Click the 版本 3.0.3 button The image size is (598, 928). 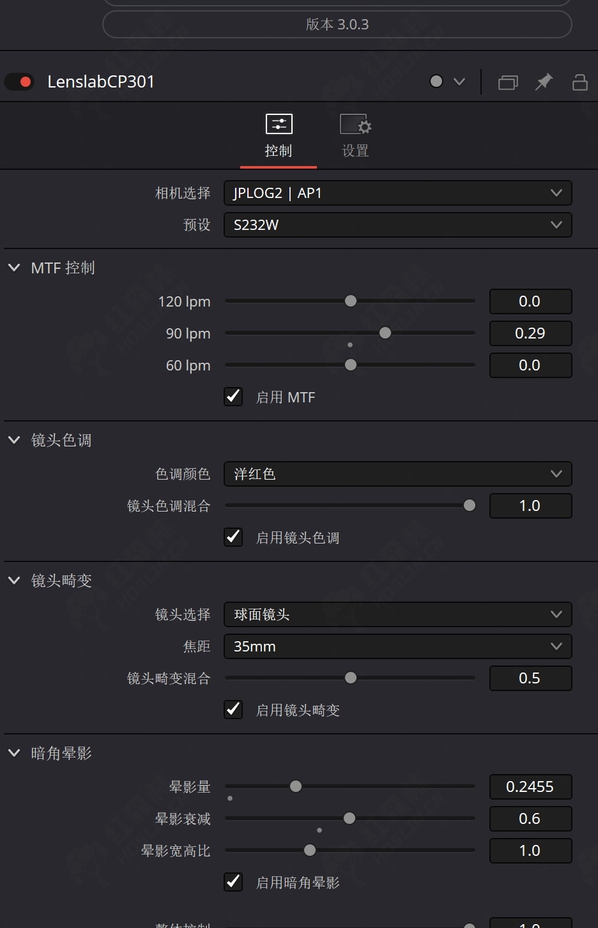pos(337,24)
